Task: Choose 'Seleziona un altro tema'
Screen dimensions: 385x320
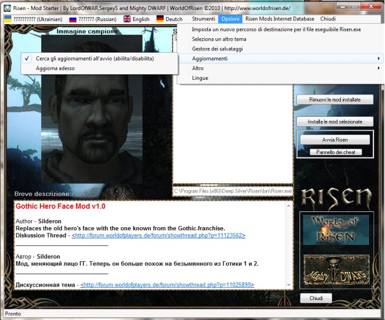Action: point(280,39)
